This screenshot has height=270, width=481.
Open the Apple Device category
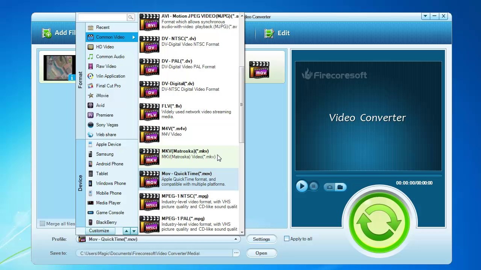(x=112, y=144)
